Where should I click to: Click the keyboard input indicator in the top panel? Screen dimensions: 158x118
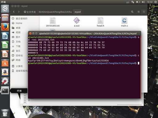click(128, 2)
